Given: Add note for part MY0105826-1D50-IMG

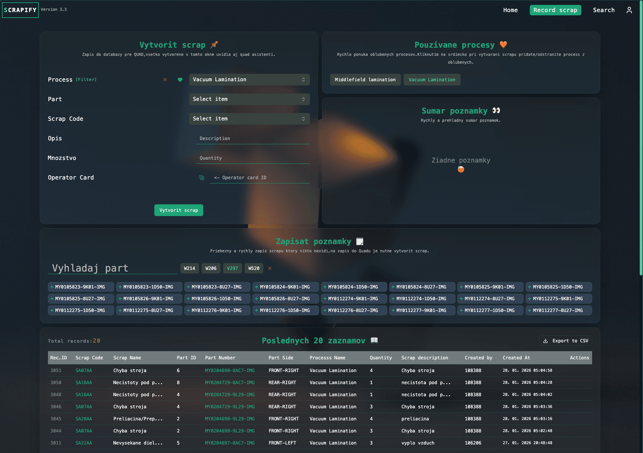Looking at the screenshot, I should coord(217,299).
